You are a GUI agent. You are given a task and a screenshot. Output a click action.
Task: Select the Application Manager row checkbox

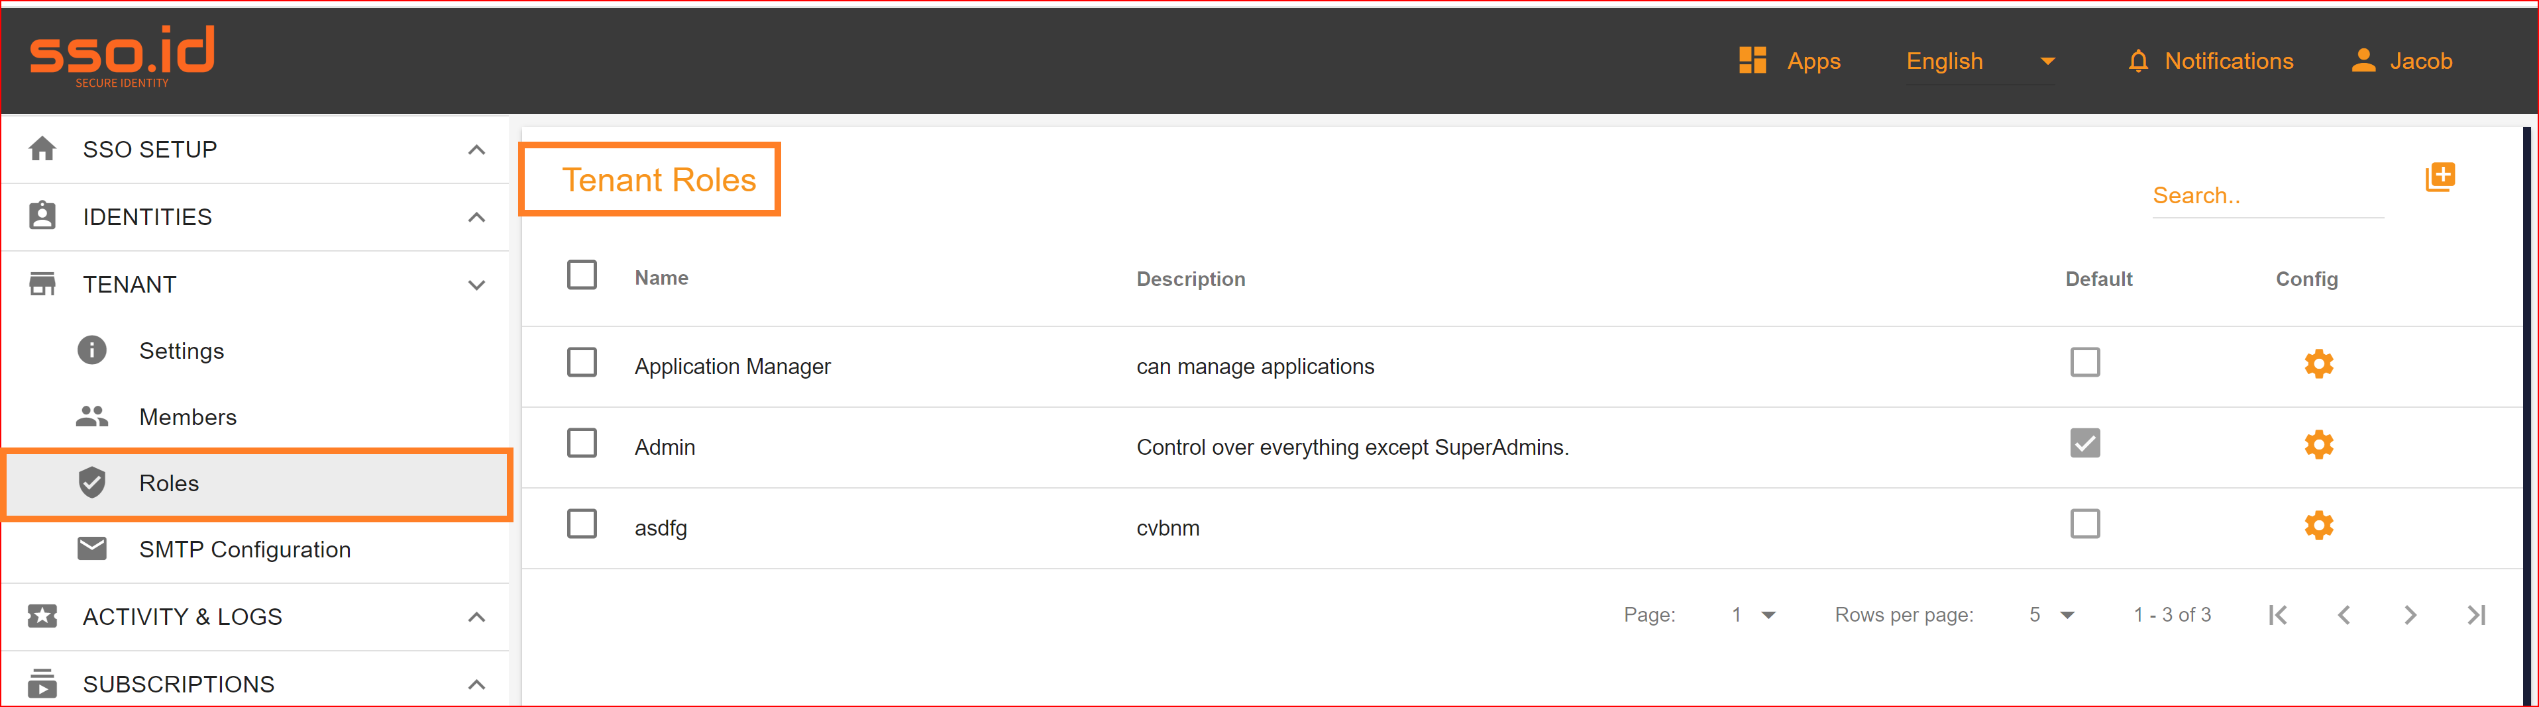pos(582,362)
